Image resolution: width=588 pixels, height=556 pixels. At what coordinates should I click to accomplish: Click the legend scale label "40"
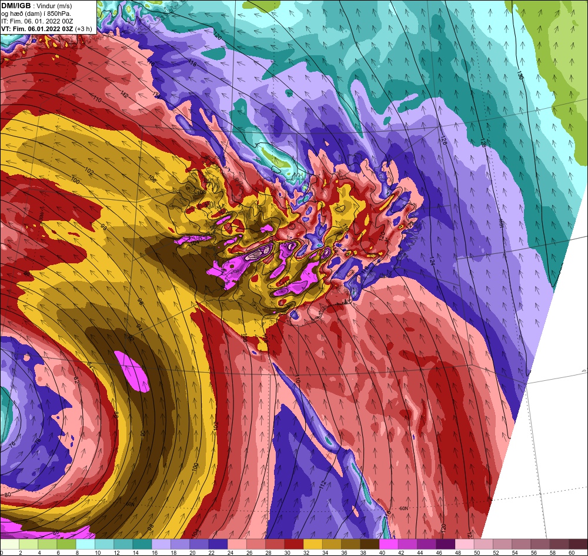(382, 552)
